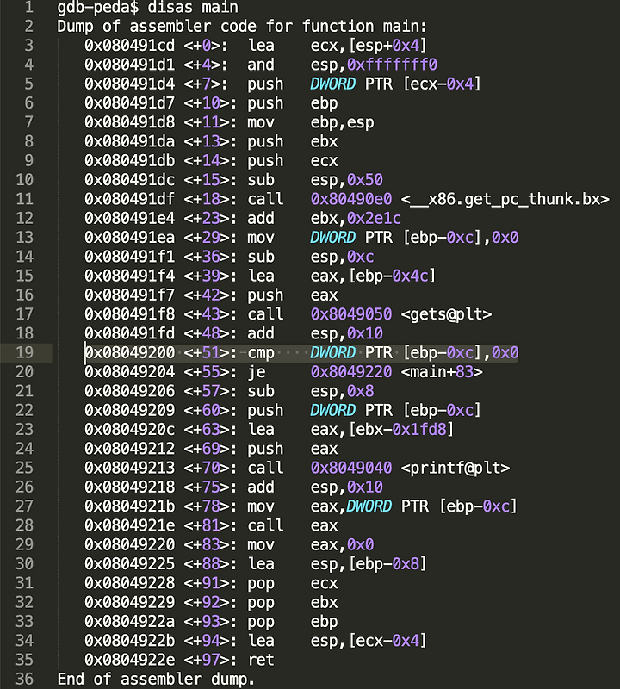Click address 0x08049218 on line 26
The image size is (620, 689).
[x=130, y=487]
